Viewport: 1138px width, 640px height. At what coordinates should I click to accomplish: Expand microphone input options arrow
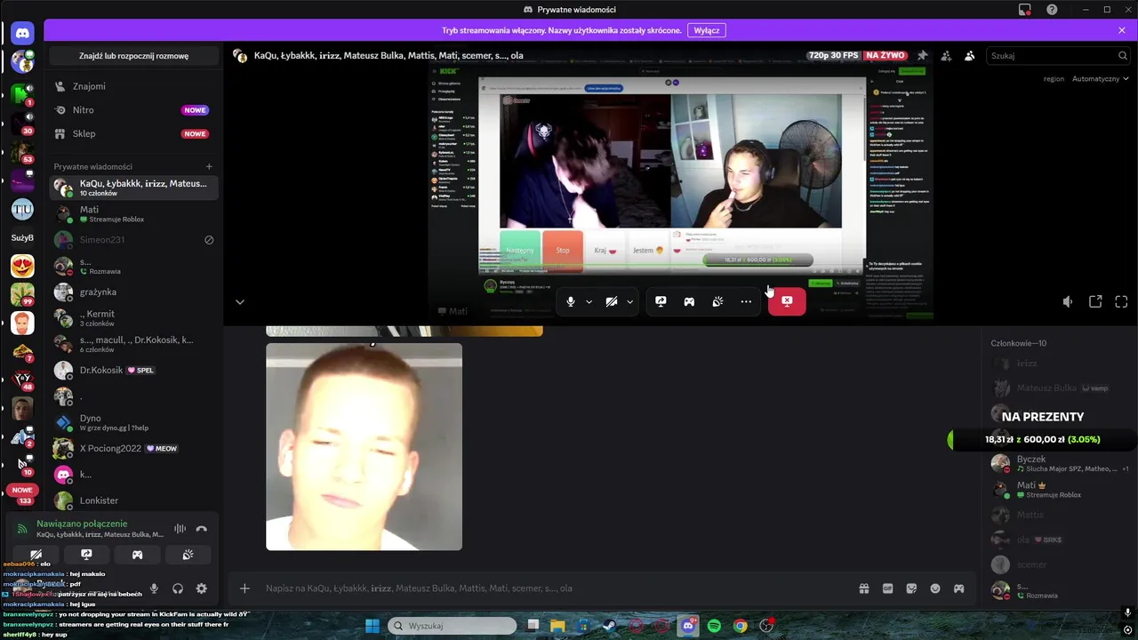(x=589, y=301)
